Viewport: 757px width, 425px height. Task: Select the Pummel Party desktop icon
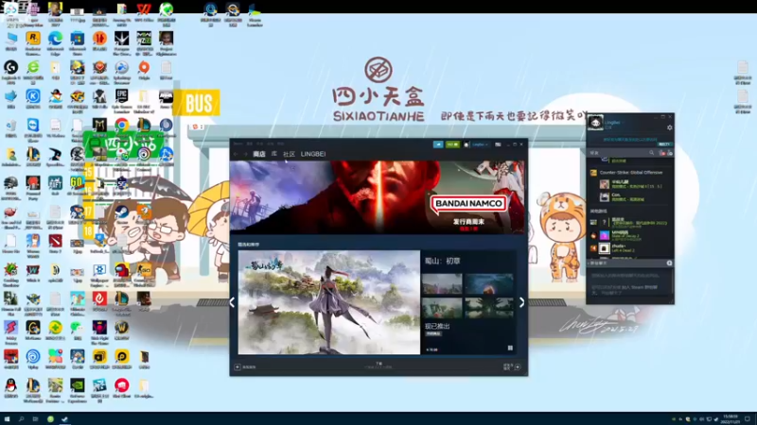33,188
